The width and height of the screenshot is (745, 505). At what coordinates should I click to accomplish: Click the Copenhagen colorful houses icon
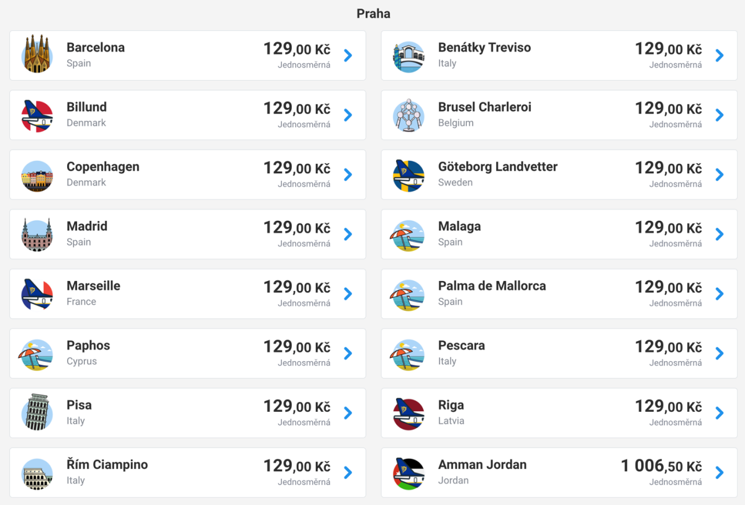pyautogui.click(x=37, y=175)
